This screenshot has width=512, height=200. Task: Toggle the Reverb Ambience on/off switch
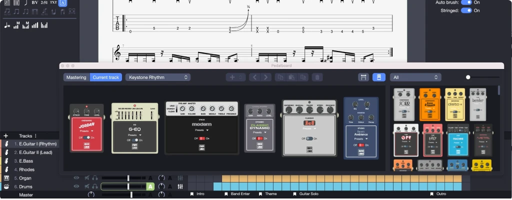click(x=361, y=145)
